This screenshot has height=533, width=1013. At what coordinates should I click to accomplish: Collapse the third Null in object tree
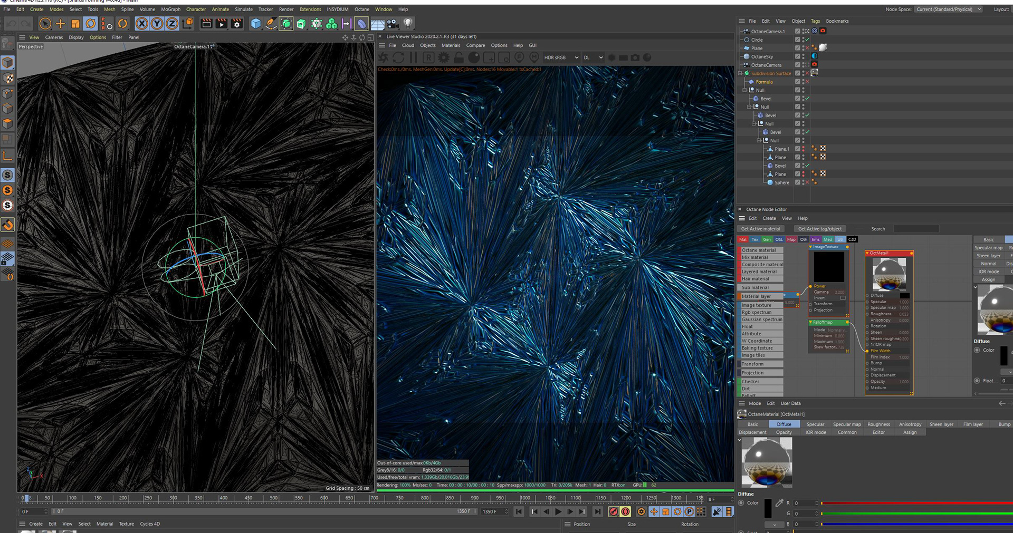(754, 124)
